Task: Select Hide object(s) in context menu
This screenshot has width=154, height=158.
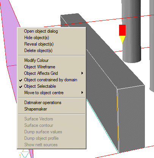Action: click(52, 38)
